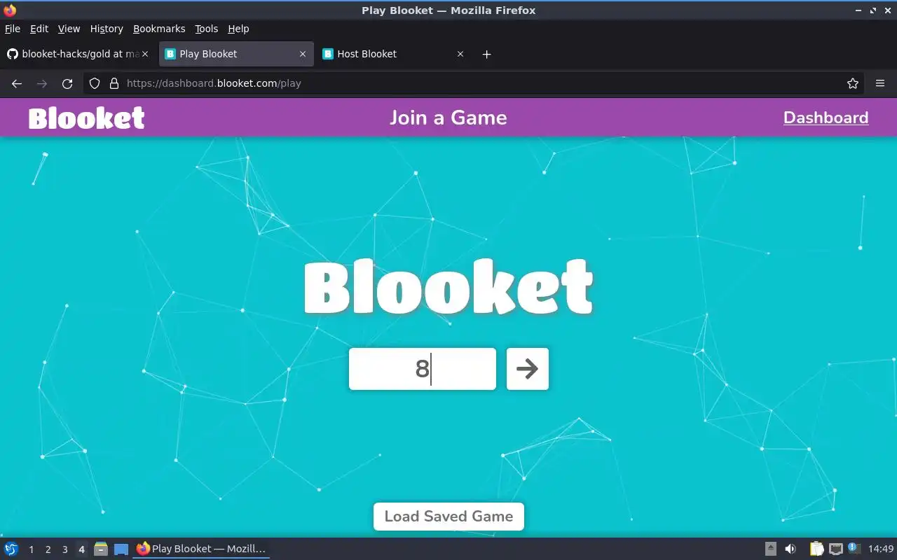
Task: Click the show desktop icon in the taskbar
Action: coord(121,549)
